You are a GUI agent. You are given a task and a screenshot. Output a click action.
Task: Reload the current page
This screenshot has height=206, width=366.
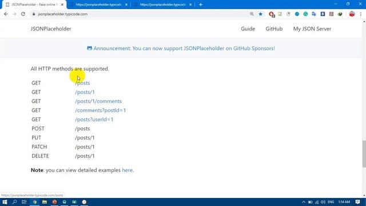[23, 14]
